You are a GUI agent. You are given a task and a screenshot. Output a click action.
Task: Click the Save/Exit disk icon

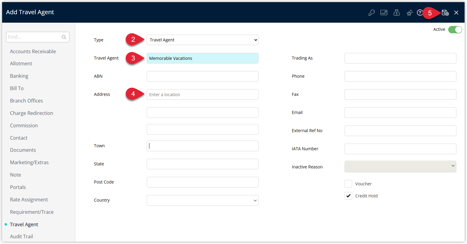coord(445,13)
